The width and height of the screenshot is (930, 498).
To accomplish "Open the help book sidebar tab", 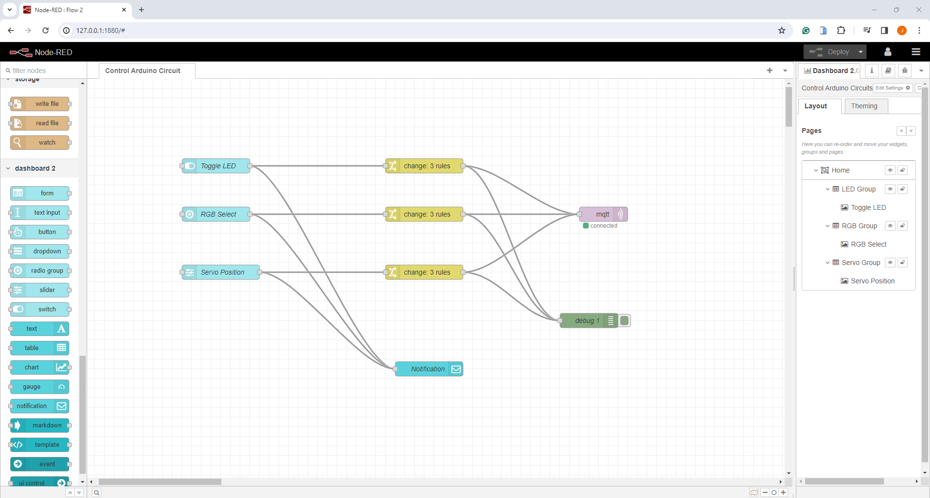I will click(888, 71).
